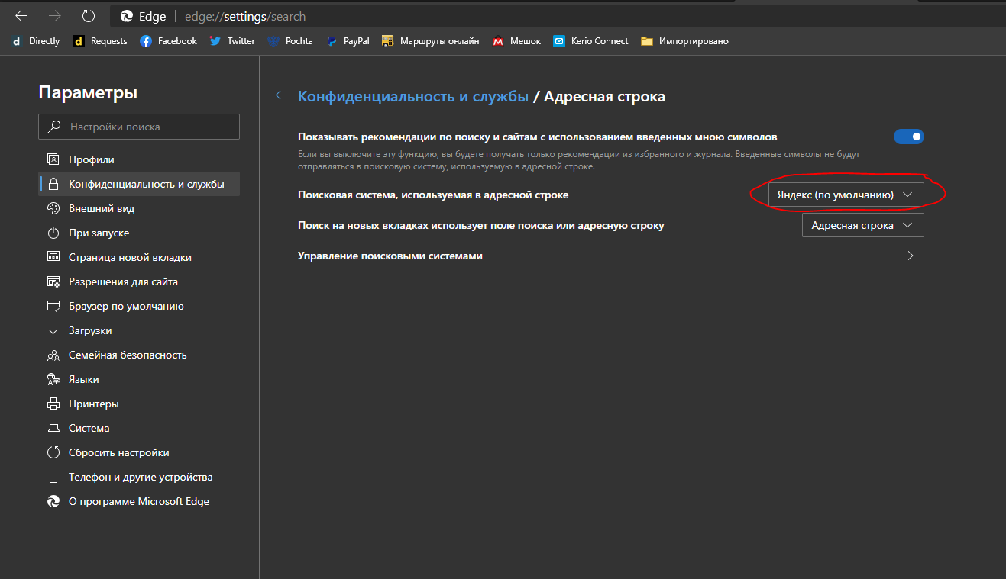
Task: Click the browser forward arrow
Action: click(x=55, y=16)
